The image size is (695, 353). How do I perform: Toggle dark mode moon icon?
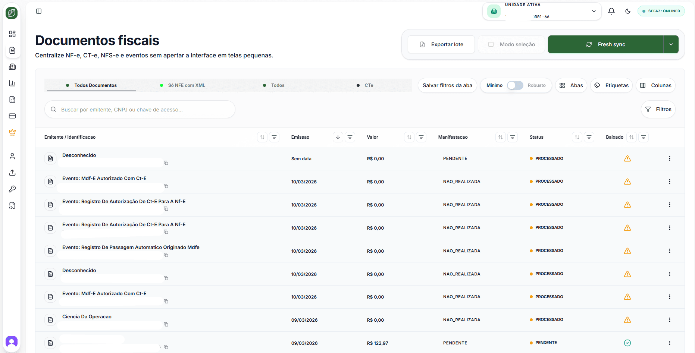(x=628, y=11)
